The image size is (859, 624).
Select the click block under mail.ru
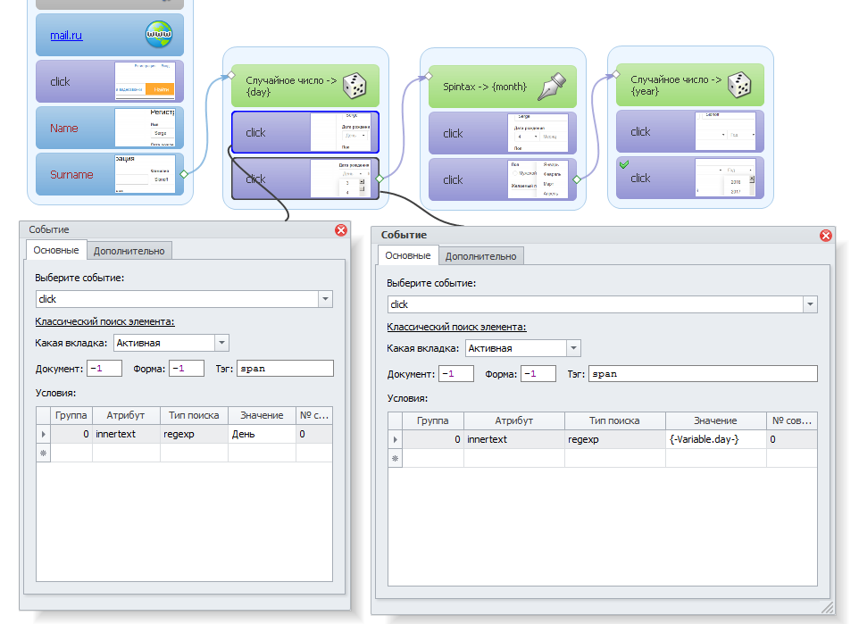click(110, 81)
